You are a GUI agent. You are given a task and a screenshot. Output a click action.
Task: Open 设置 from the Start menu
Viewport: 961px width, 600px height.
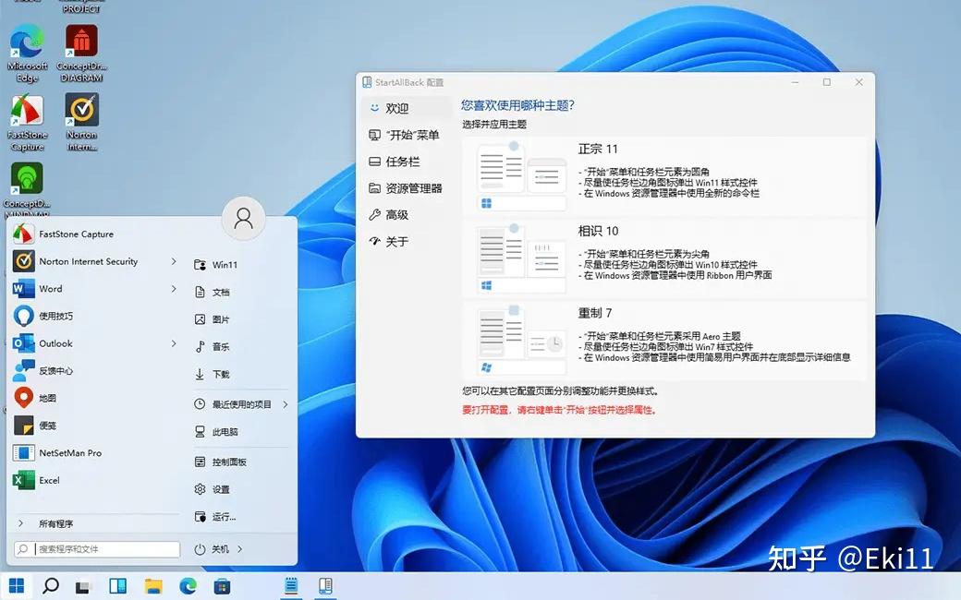223,490
